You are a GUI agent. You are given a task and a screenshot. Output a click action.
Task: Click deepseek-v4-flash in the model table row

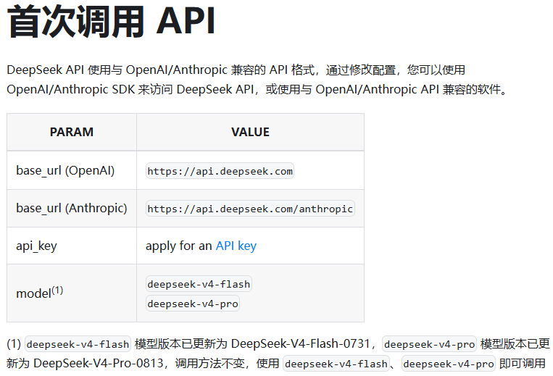click(199, 284)
